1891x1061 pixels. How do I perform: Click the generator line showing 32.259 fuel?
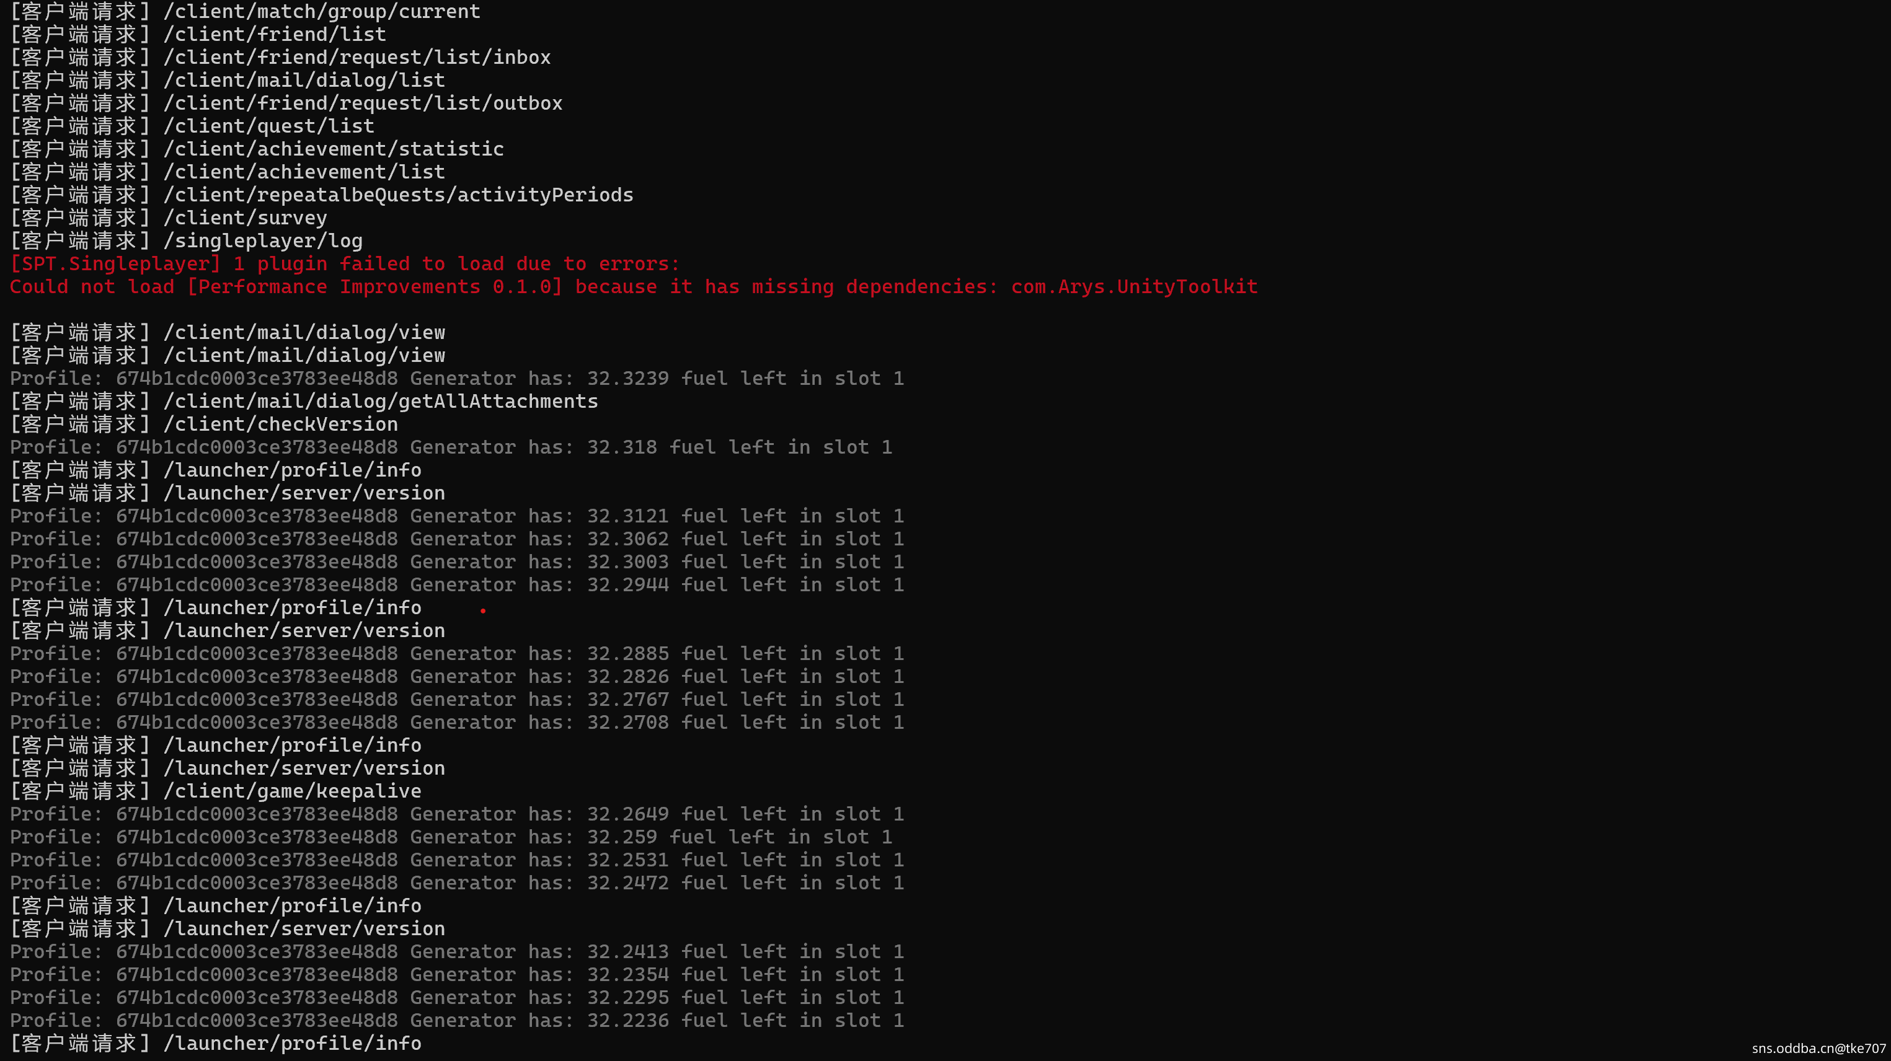click(451, 837)
